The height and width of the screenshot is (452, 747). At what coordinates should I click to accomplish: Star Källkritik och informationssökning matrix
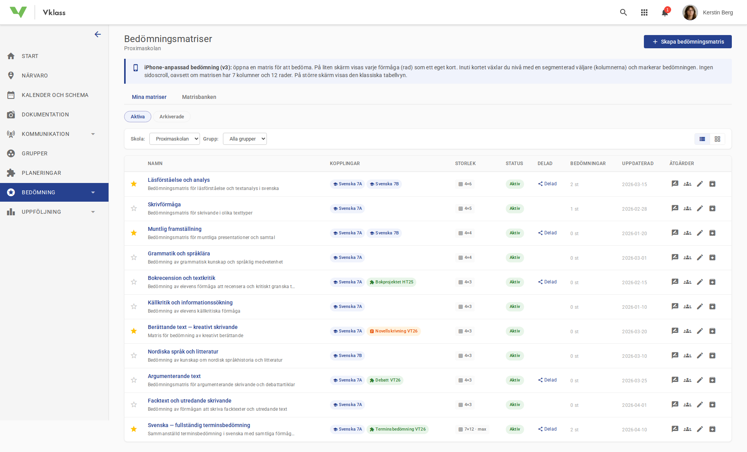(134, 306)
